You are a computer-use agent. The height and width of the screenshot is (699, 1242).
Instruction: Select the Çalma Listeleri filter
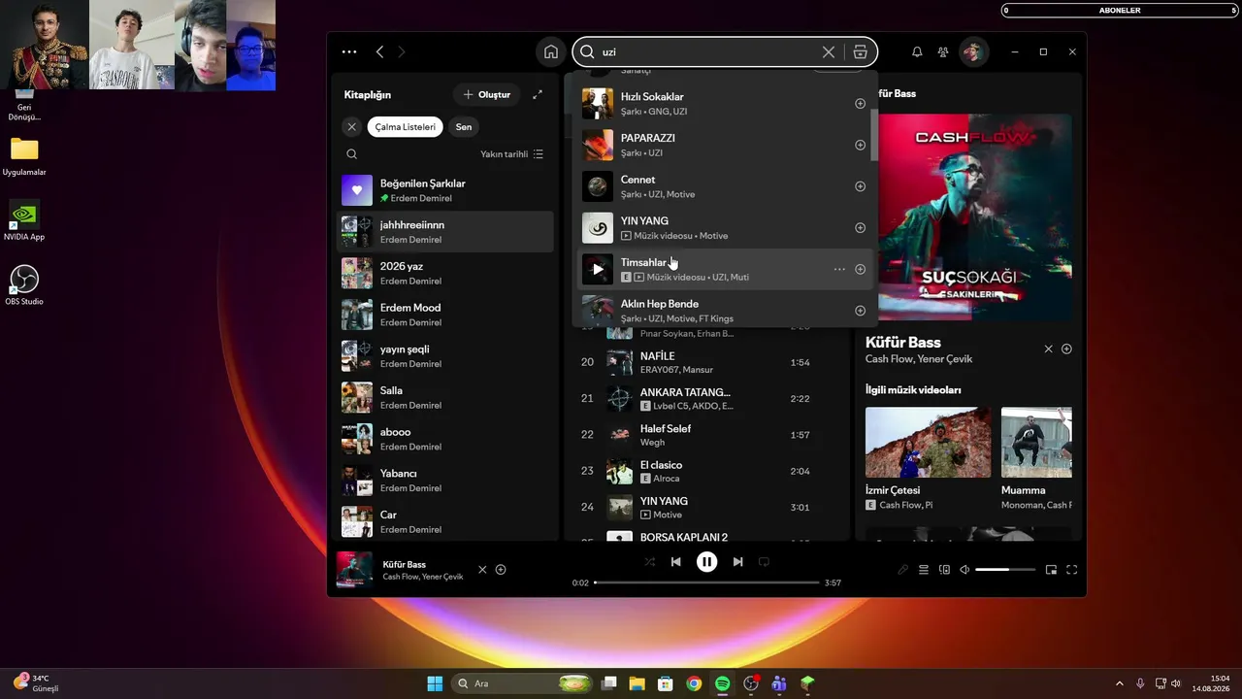[x=406, y=127]
